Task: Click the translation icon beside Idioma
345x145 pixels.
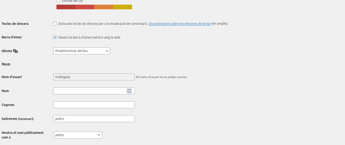Action: (15, 51)
